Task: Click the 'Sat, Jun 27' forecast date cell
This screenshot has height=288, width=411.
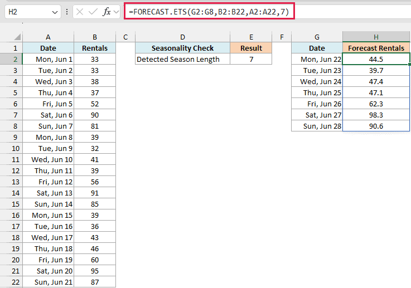Action: tap(317, 115)
